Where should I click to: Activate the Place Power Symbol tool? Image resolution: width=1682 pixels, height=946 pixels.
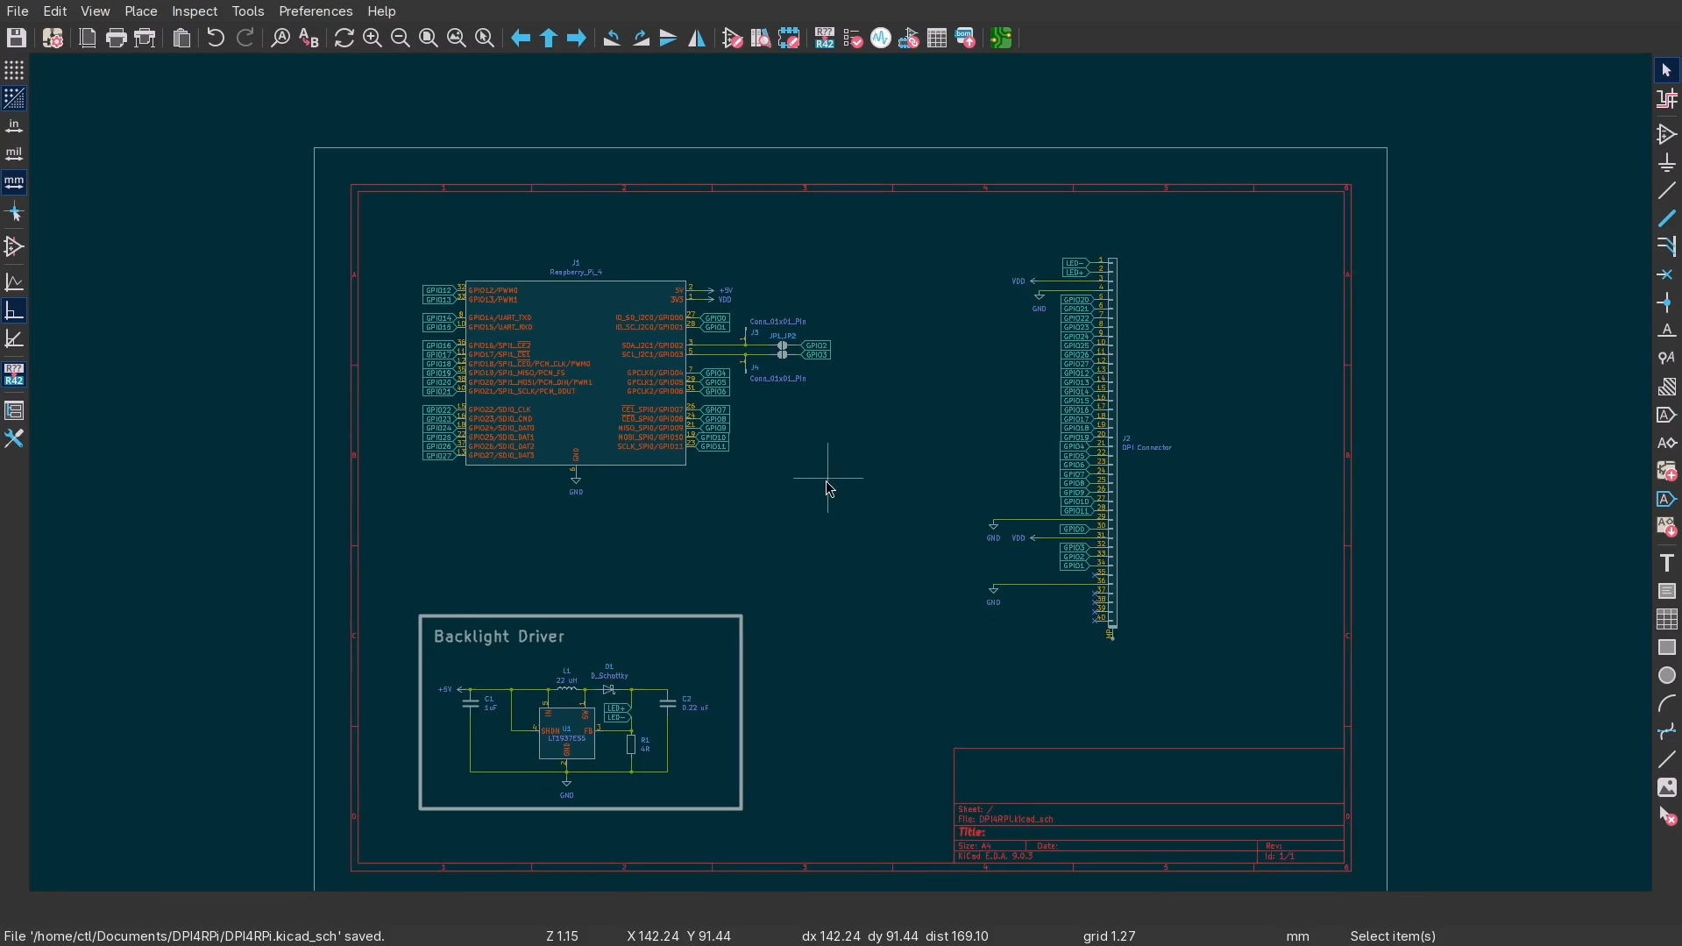[1667, 163]
